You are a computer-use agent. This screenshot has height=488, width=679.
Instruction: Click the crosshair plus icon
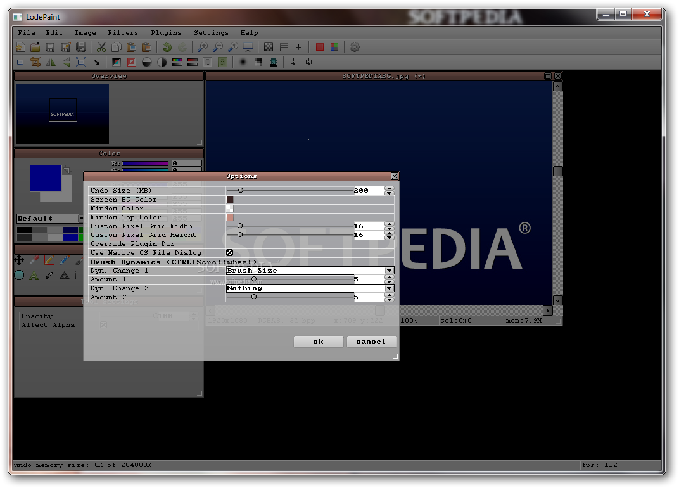(x=298, y=48)
